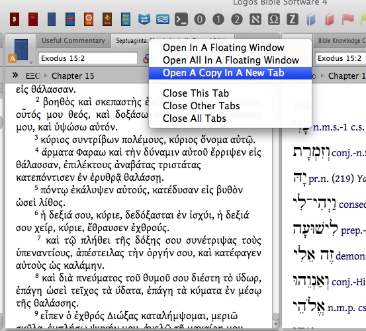The image size is (366, 331).
Task: Open the light blue book shortcut
Action: 310,19
